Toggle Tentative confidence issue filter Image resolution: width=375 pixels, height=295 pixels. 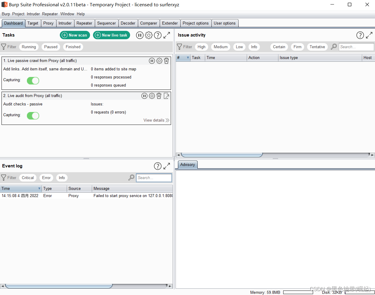(317, 47)
